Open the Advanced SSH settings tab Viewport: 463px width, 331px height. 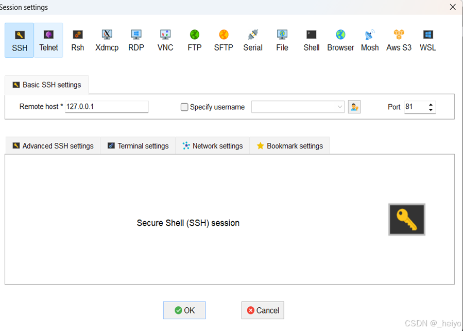[53, 146]
